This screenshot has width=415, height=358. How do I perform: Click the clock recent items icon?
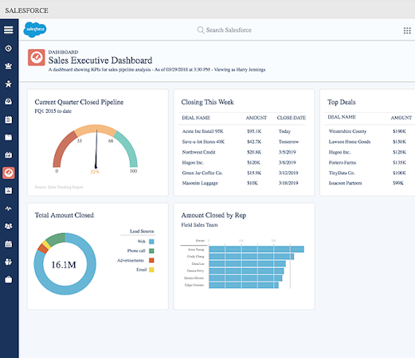pos(9,49)
